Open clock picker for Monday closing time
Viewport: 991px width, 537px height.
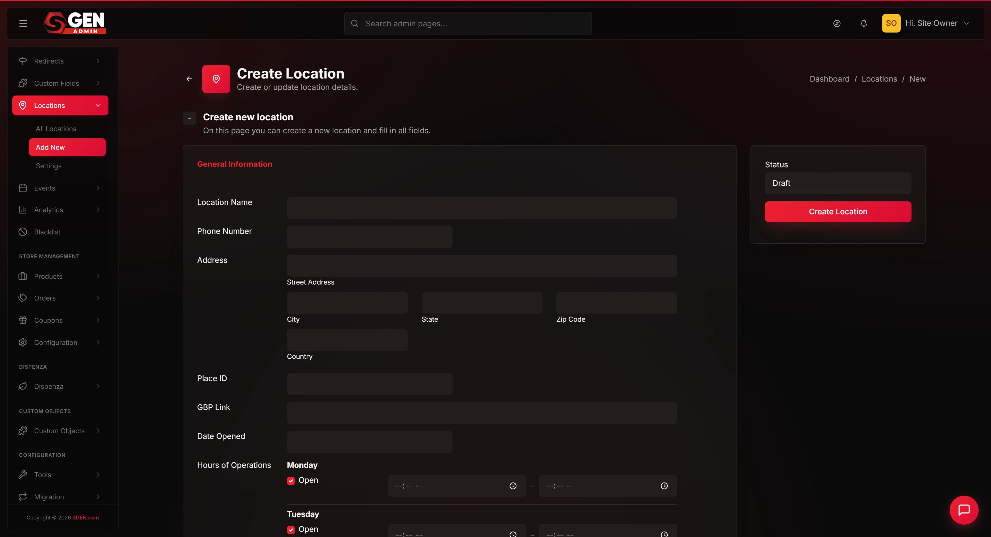coord(664,486)
